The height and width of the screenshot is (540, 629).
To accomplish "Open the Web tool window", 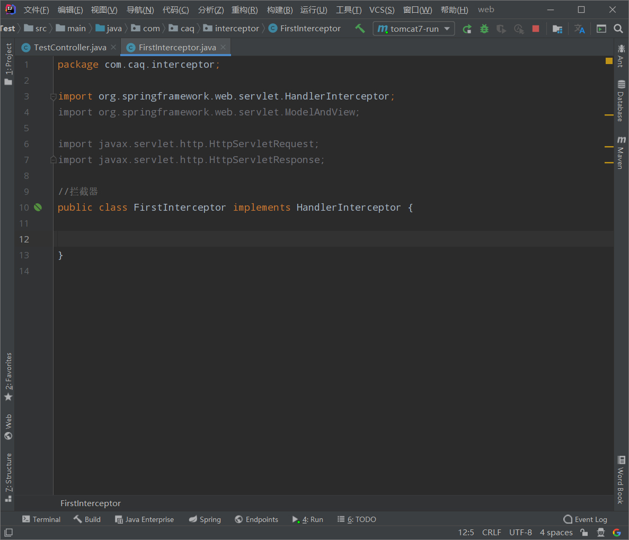I will 8,427.
